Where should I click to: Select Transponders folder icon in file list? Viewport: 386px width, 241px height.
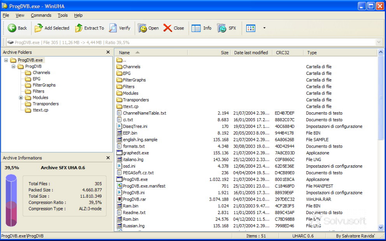[x=120, y=100]
